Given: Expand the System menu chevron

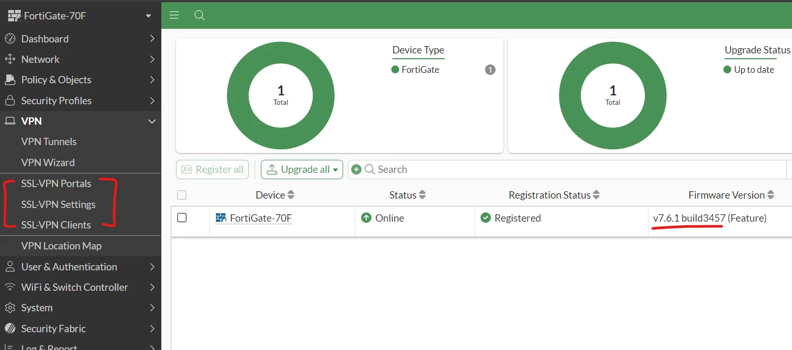Looking at the screenshot, I should tap(152, 308).
